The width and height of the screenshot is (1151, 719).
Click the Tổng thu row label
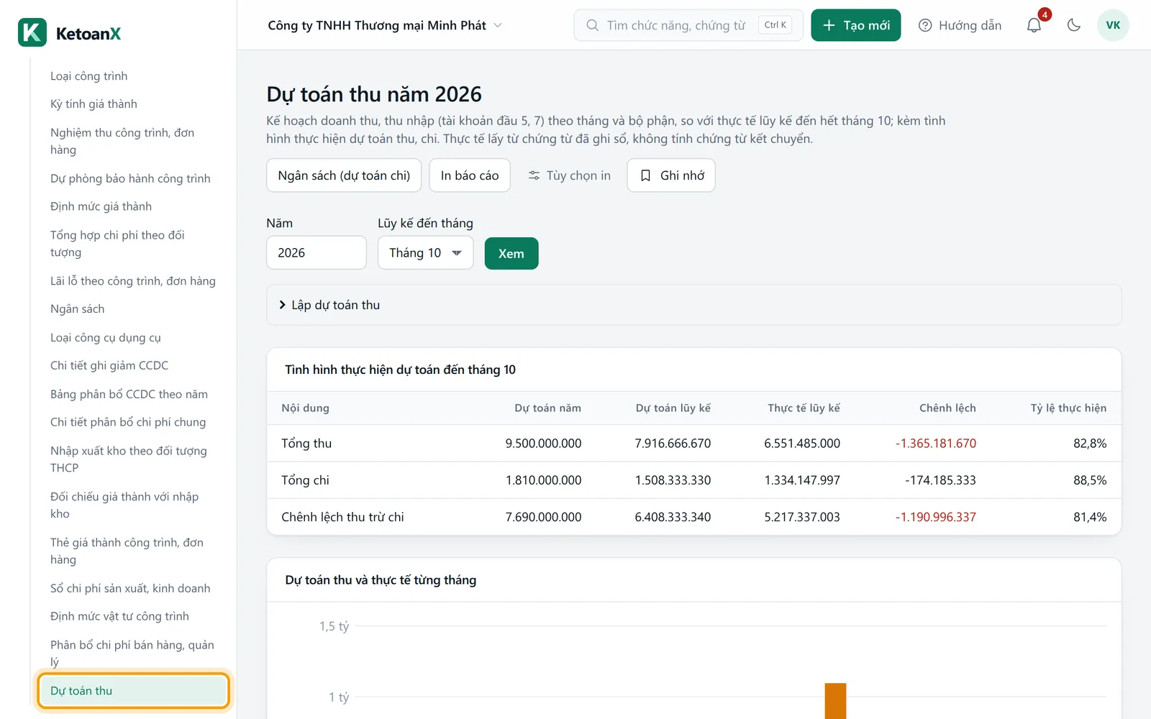(306, 444)
